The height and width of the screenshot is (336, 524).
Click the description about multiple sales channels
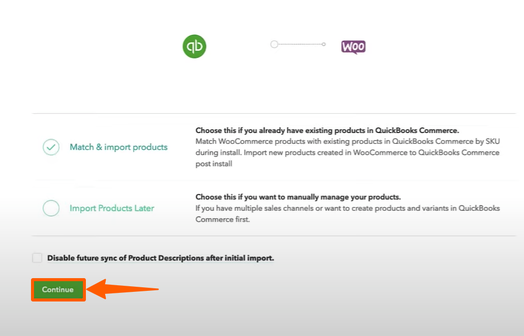[x=347, y=213]
